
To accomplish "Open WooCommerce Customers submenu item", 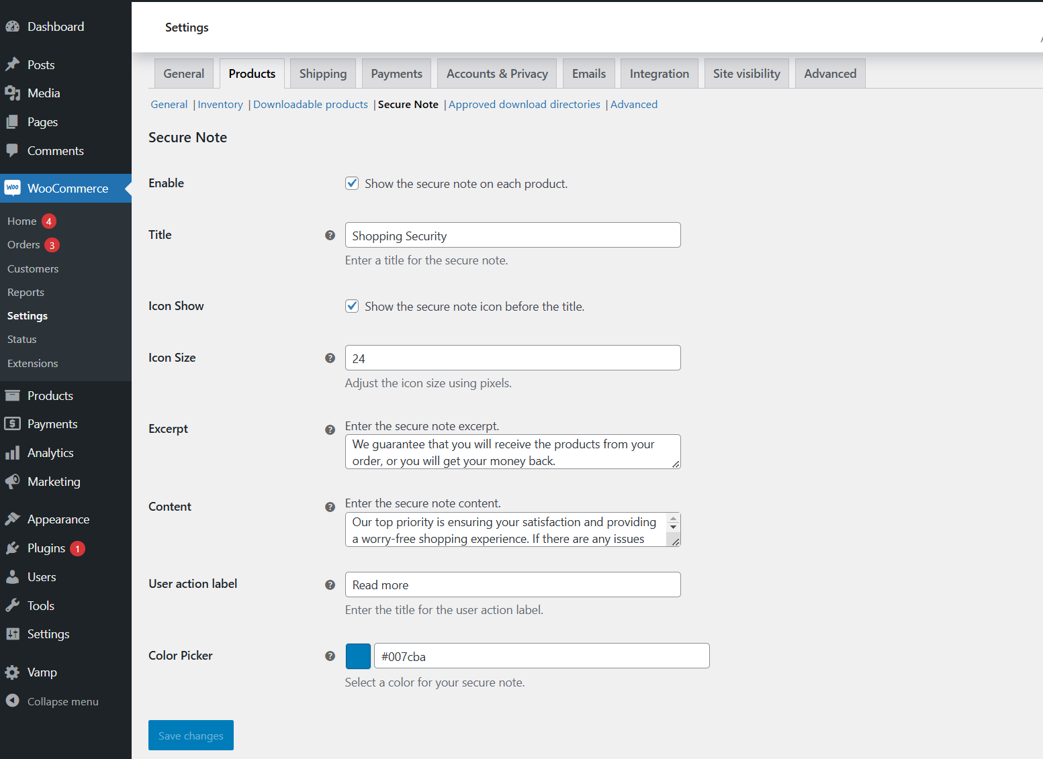I will (33, 269).
